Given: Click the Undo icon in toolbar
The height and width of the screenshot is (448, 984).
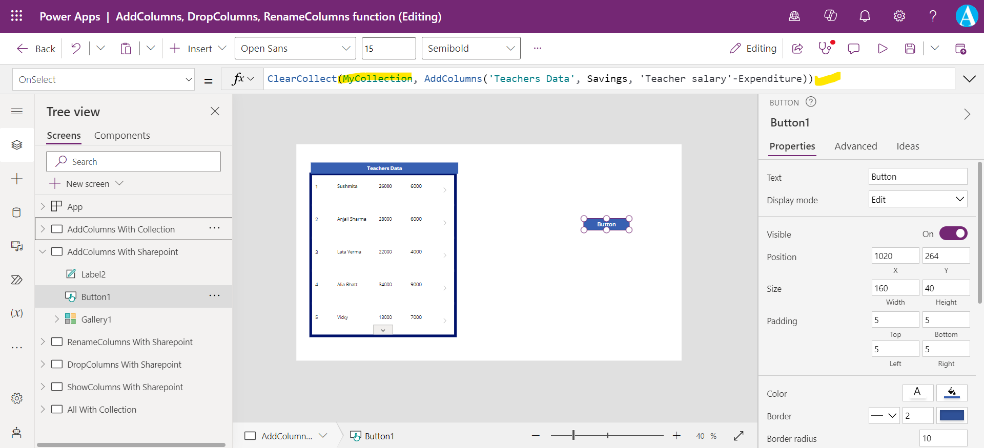Looking at the screenshot, I should (76, 49).
